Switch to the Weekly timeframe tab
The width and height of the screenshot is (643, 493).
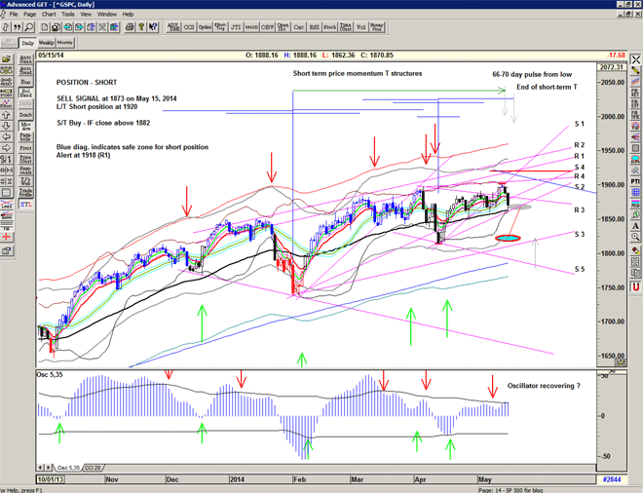(47, 44)
